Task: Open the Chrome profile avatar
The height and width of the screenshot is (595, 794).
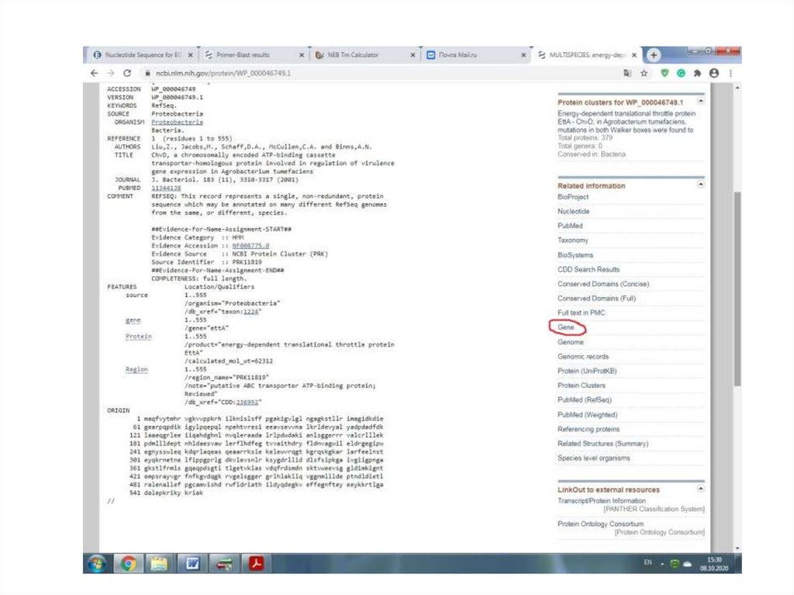Action: [714, 73]
